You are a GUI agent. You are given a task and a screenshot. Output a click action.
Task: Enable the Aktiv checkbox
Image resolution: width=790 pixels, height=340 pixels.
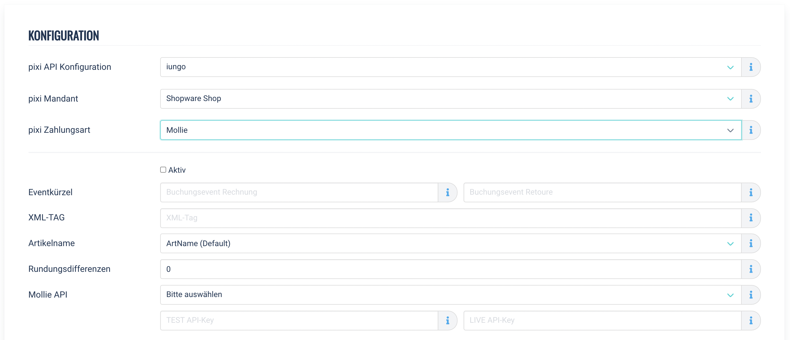pyautogui.click(x=163, y=170)
